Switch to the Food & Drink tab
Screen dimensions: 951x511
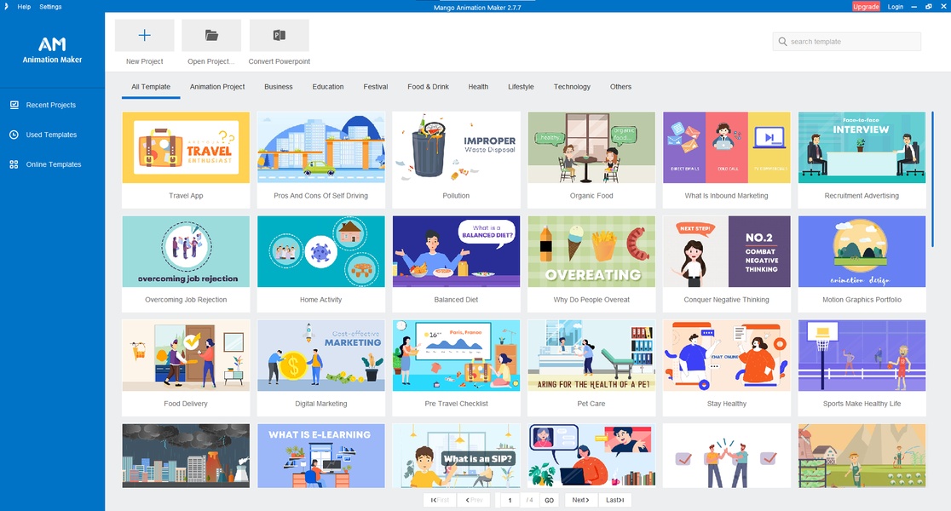click(428, 87)
